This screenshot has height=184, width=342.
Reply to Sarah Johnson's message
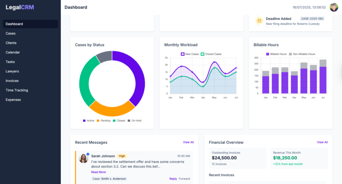(x=173, y=179)
